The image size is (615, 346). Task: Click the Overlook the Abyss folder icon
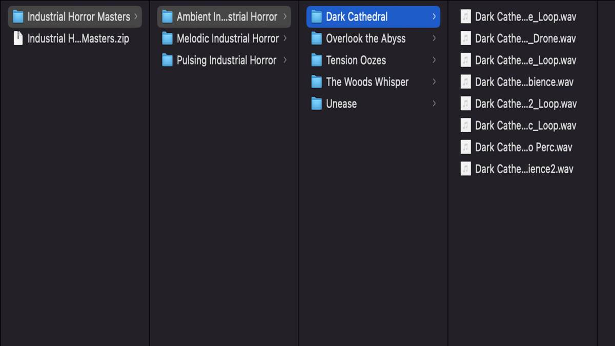[x=317, y=38]
